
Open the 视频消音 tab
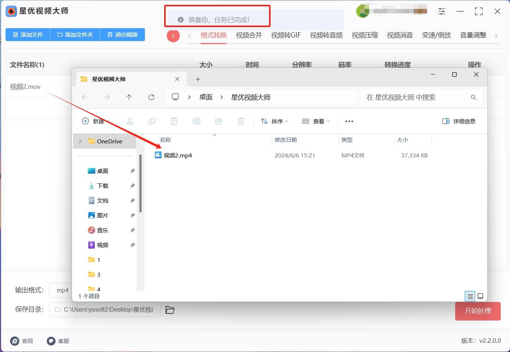click(400, 35)
